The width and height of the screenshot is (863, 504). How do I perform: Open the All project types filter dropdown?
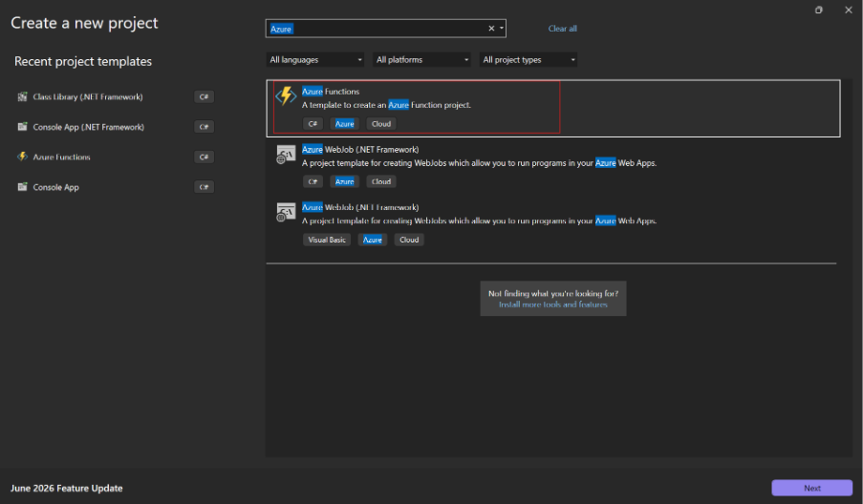coord(529,60)
